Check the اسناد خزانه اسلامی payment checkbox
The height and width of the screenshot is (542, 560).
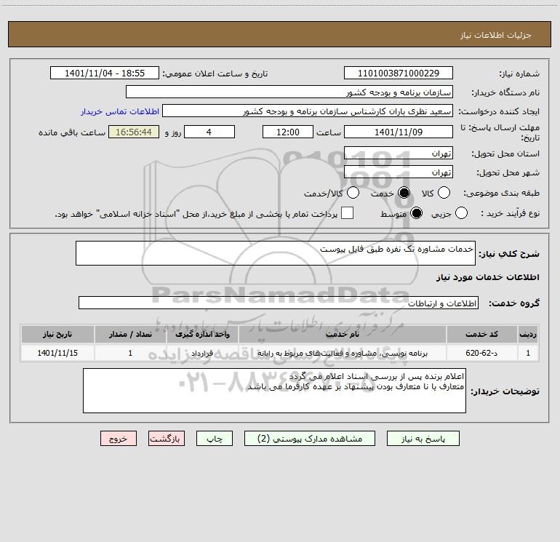click(x=347, y=213)
